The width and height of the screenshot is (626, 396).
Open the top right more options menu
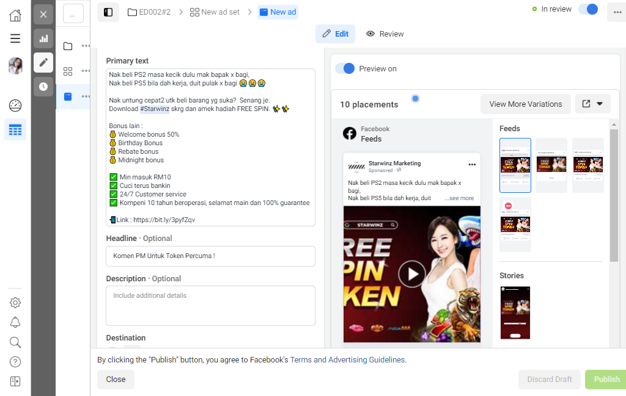click(617, 13)
